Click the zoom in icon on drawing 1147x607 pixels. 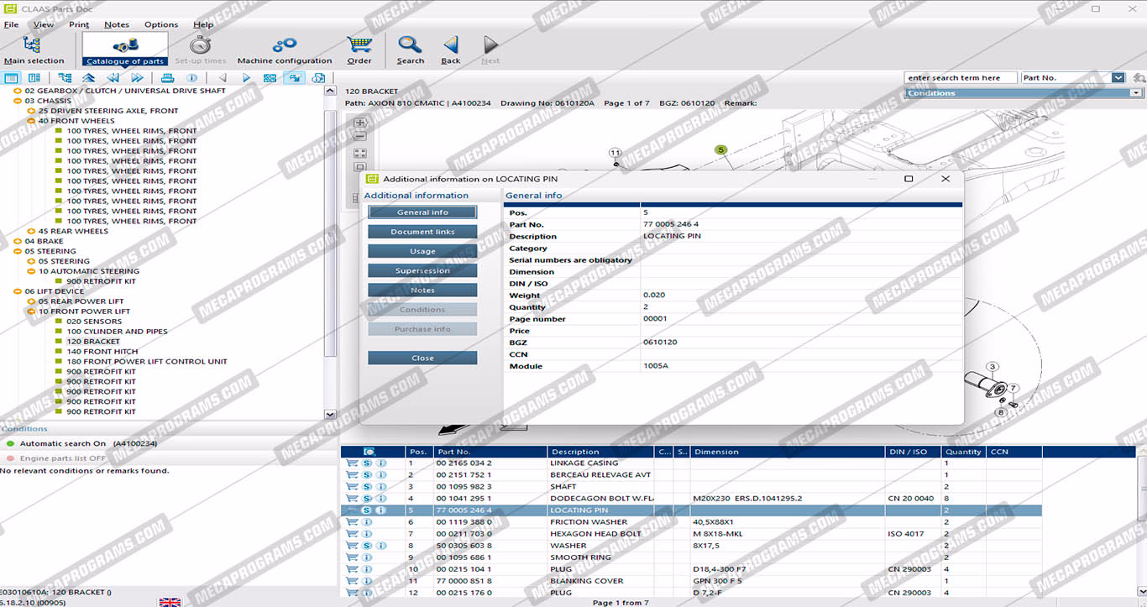tap(360, 123)
